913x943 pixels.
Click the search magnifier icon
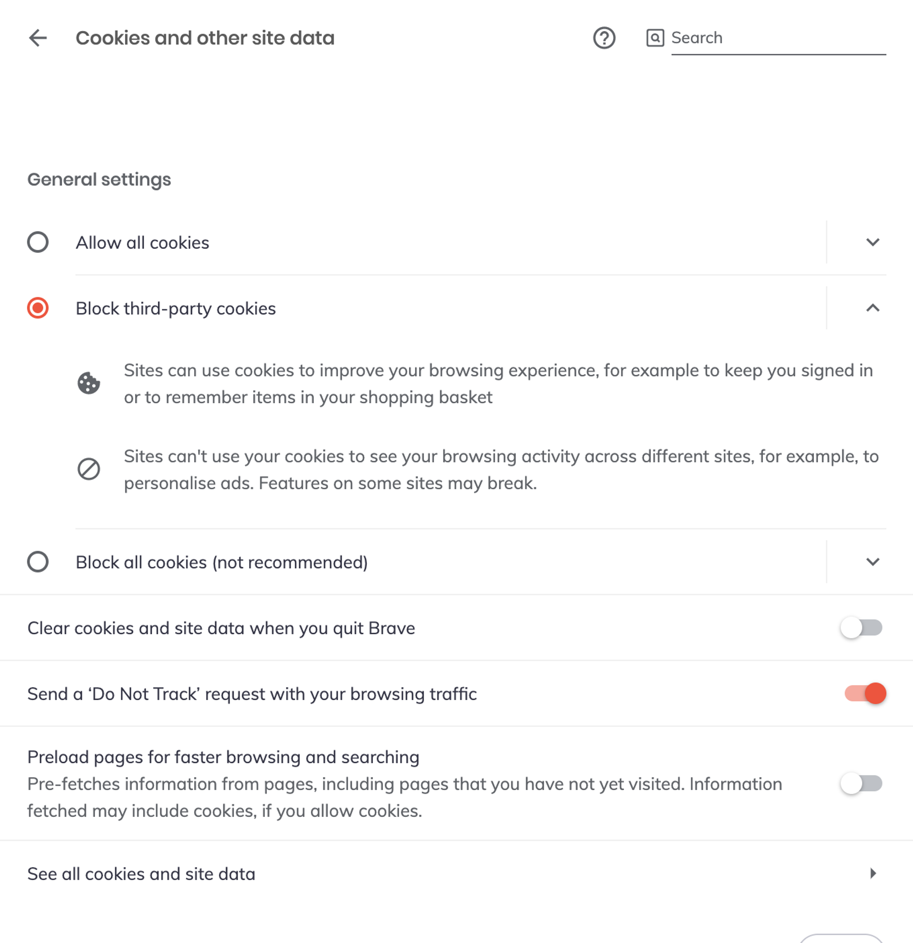654,37
